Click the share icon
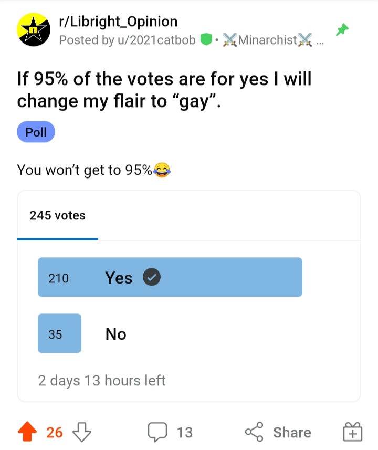378x450 pixels. click(254, 432)
